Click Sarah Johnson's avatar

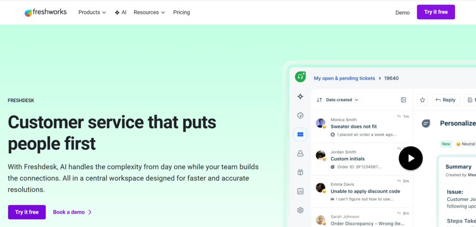coord(321,220)
